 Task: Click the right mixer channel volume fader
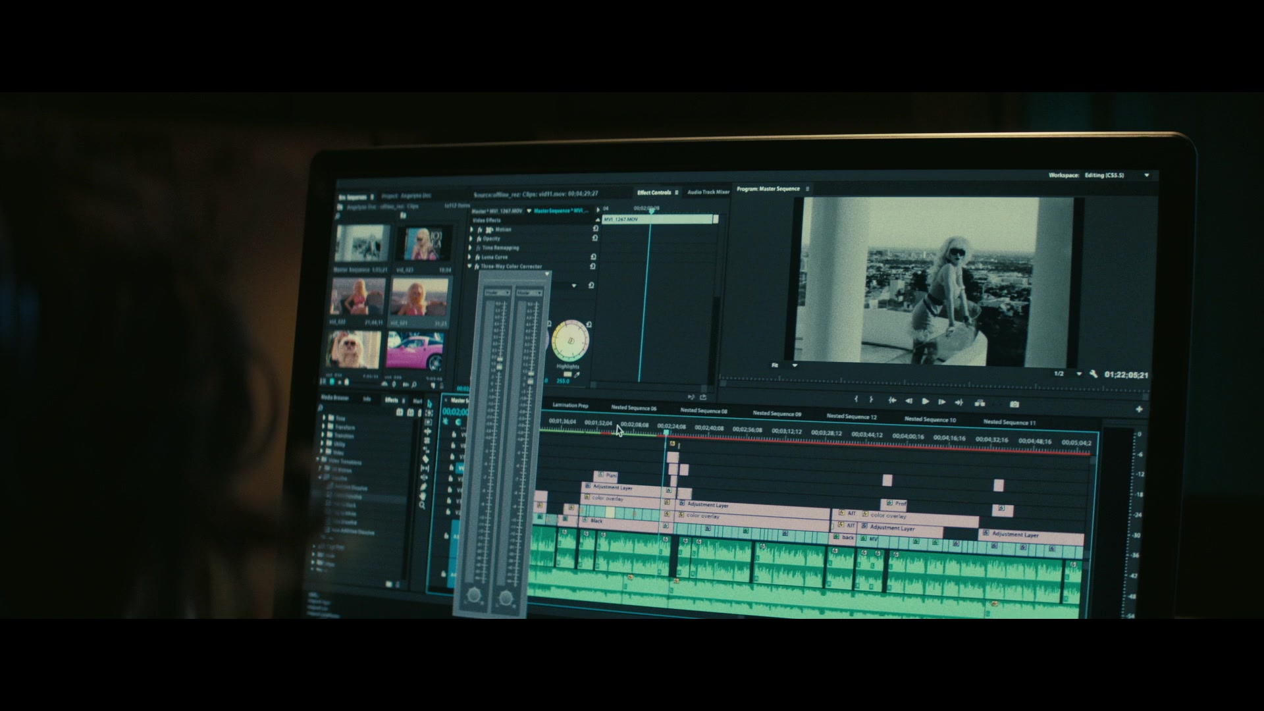tap(530, 377)
